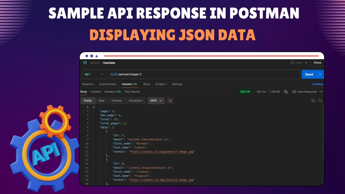Switch to Visualize view mode
This screenshot has width=345, height=194.
click(x=136, y=101)
